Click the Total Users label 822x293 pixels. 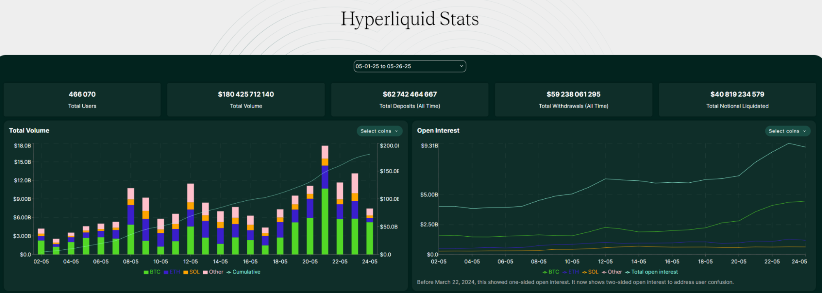coord(82,106)
